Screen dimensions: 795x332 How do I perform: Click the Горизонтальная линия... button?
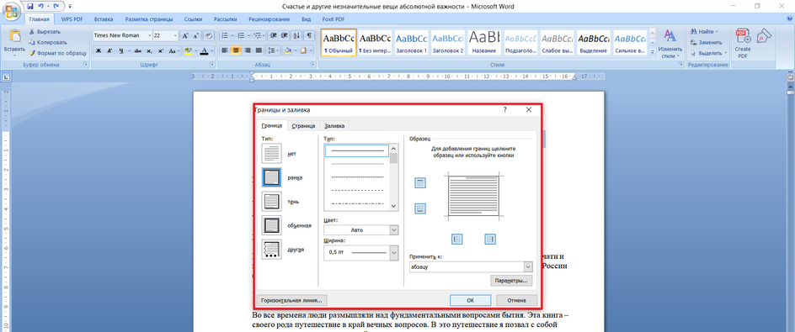[x=291, y=300]
